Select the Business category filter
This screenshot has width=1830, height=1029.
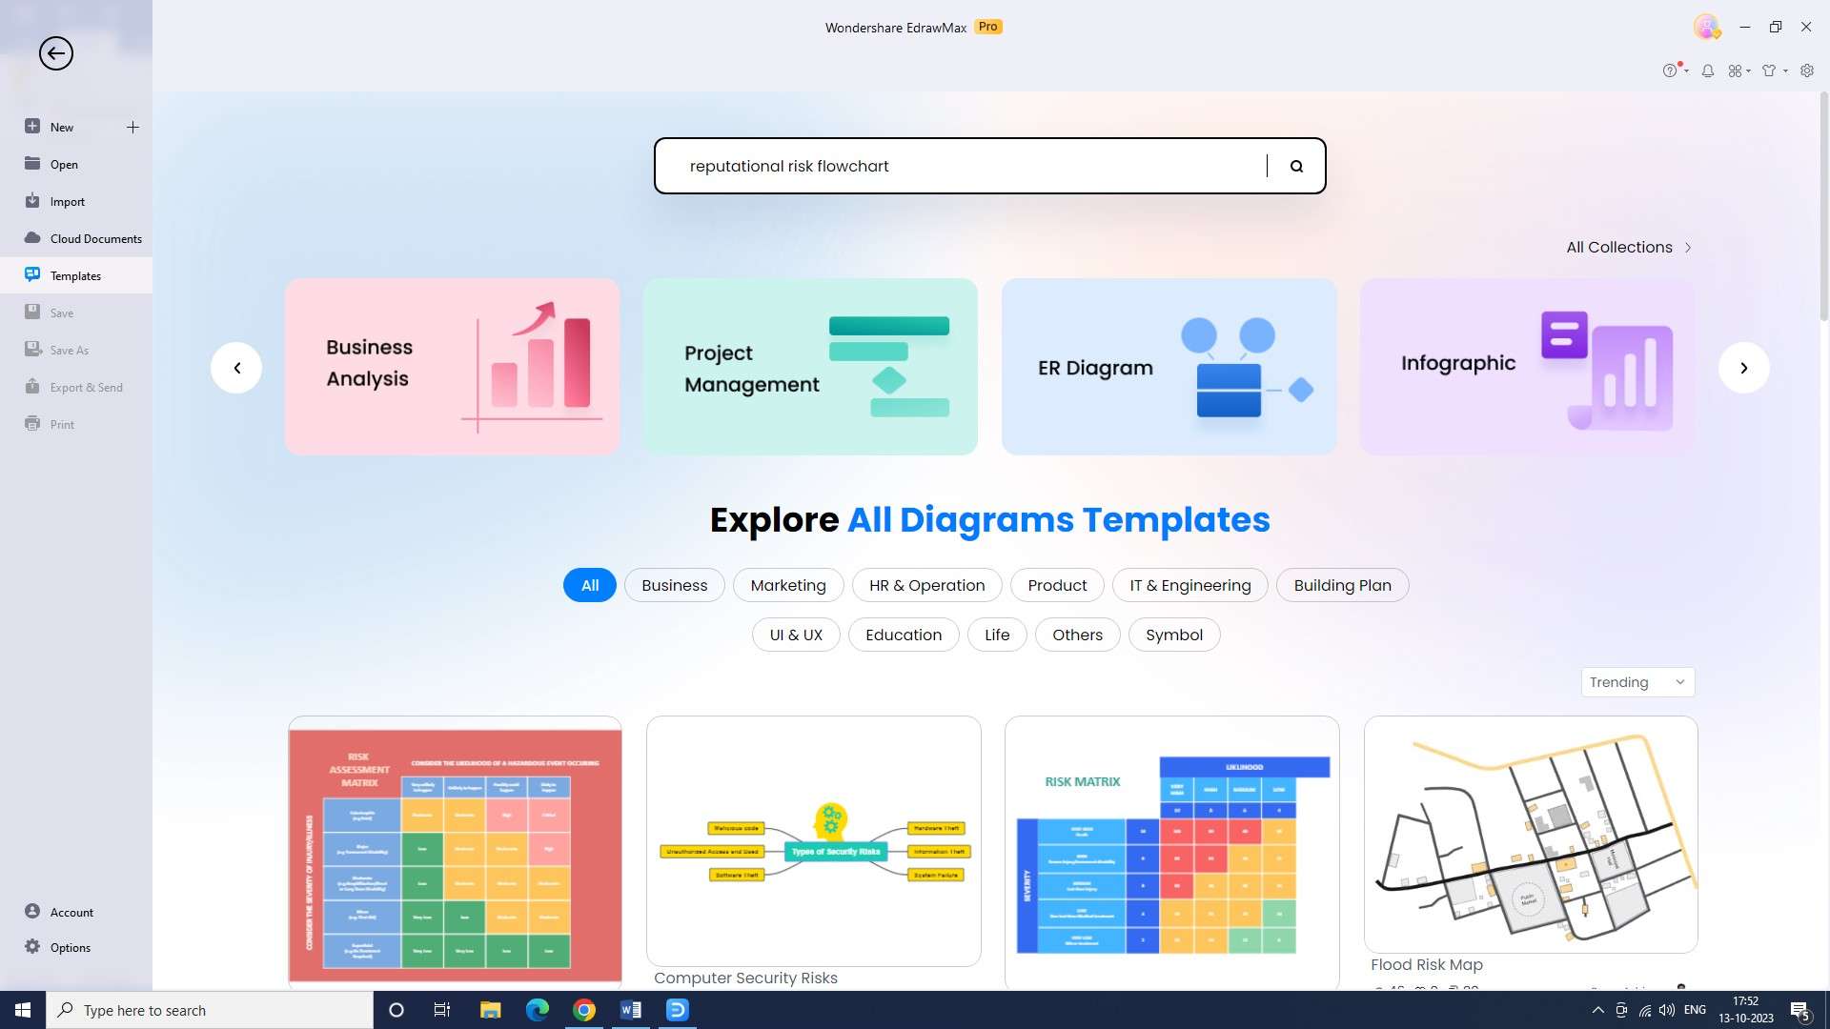(x=674, y=585)
